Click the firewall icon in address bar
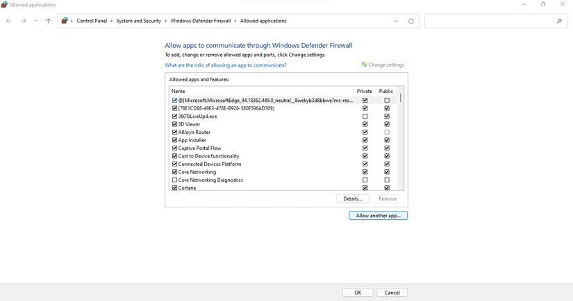Screen dimensions: 573x301 (65, 21)
